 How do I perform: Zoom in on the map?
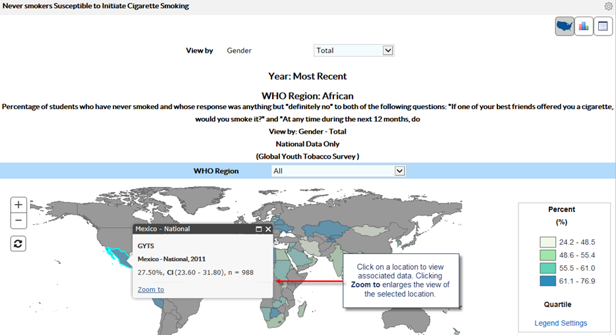pyautogui.click(x=18, y=205)
